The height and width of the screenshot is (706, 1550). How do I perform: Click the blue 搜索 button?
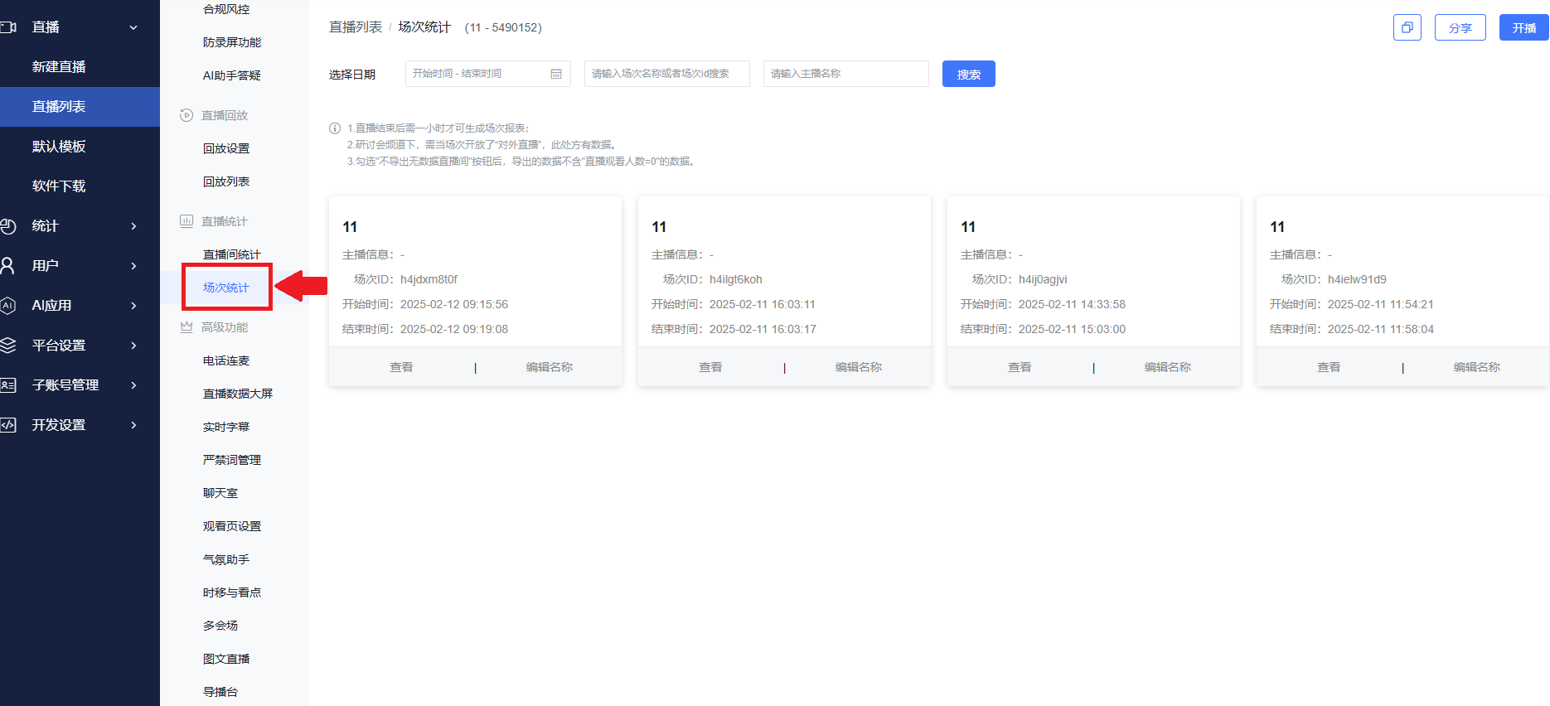click(x=969, y=74)
